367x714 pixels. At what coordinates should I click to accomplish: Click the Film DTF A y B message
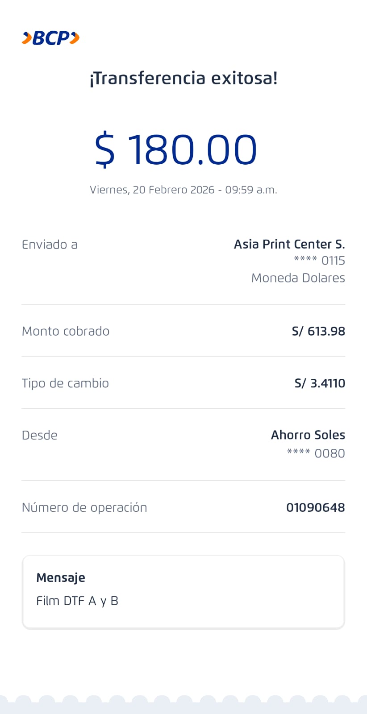coord(77,601)
